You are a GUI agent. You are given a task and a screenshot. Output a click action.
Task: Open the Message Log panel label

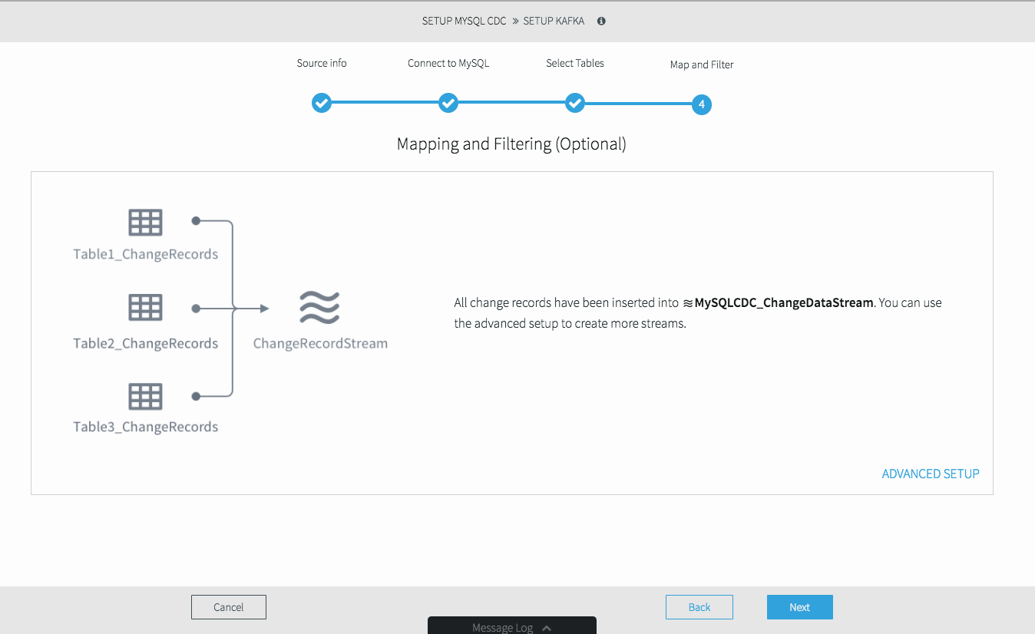502,628
